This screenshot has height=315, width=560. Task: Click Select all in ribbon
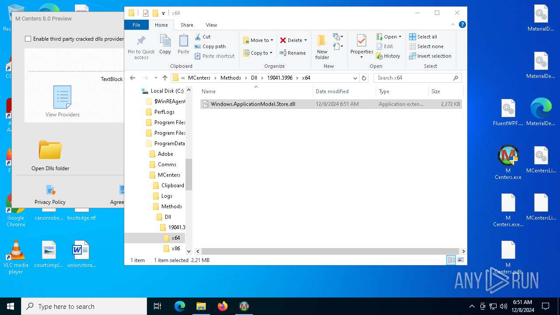pos(423,37)
